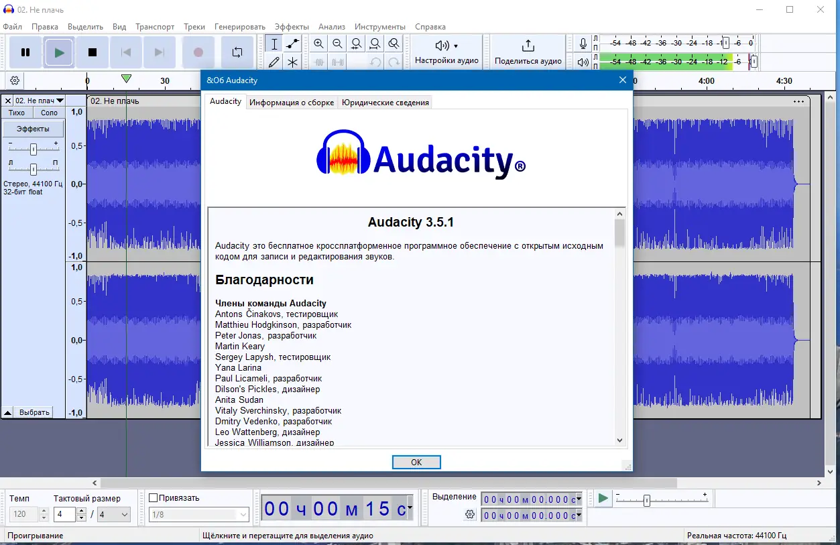This screenshot has width=840, height=545.
Task: Click the Redo arrow icon
Action: 394,62
